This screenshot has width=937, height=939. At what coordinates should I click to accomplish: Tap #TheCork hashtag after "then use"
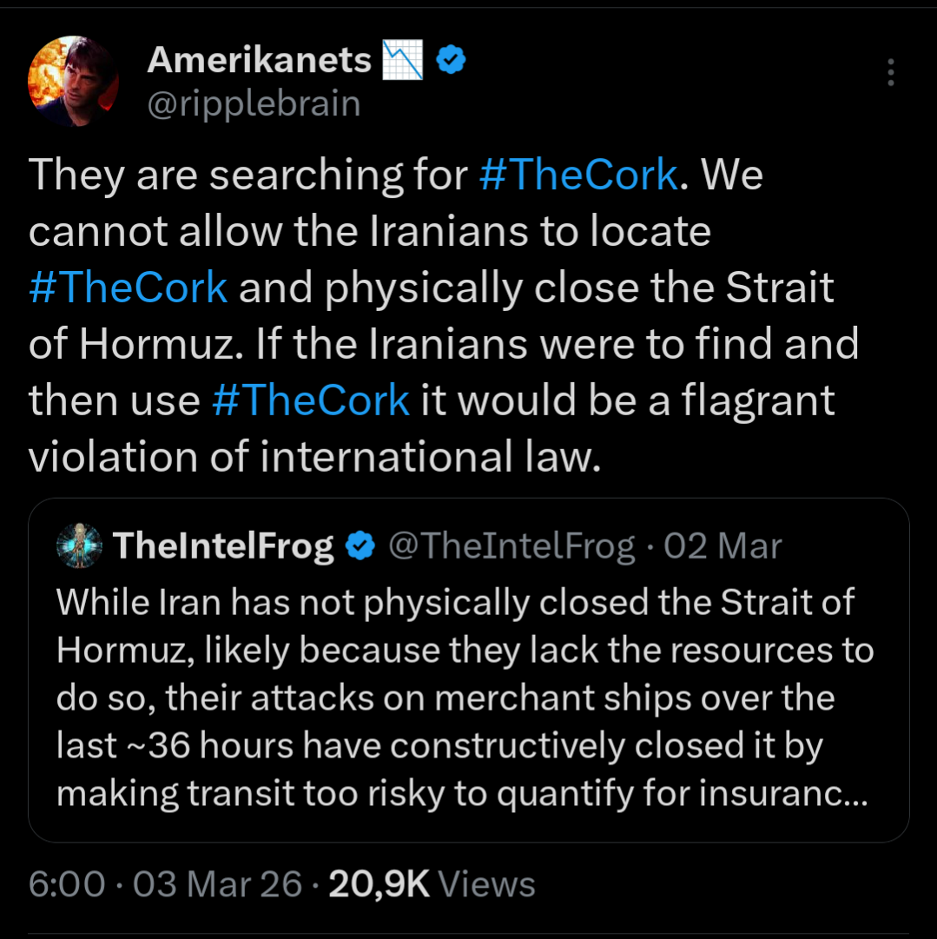click(310, 400)
